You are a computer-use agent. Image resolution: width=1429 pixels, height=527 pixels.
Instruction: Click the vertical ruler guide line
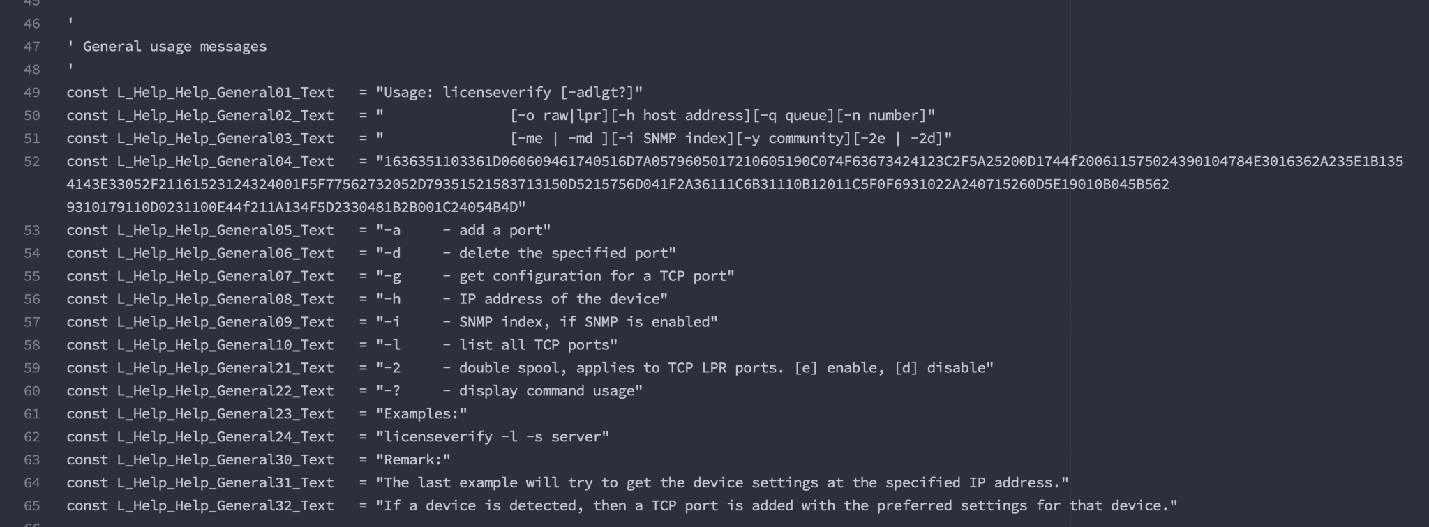click(1070, 263)
